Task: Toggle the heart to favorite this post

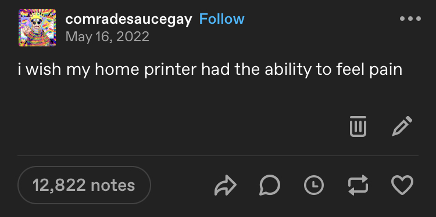Action: [402, 185]
